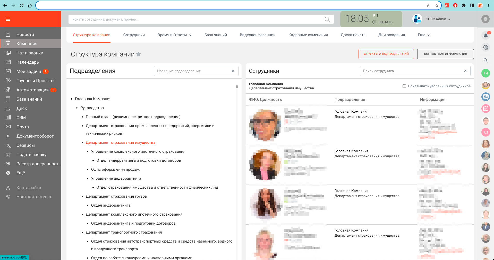Click the magnifier icon in right panel
The image size is (494, 260).
pyautogui.click(x=486, y=60)
